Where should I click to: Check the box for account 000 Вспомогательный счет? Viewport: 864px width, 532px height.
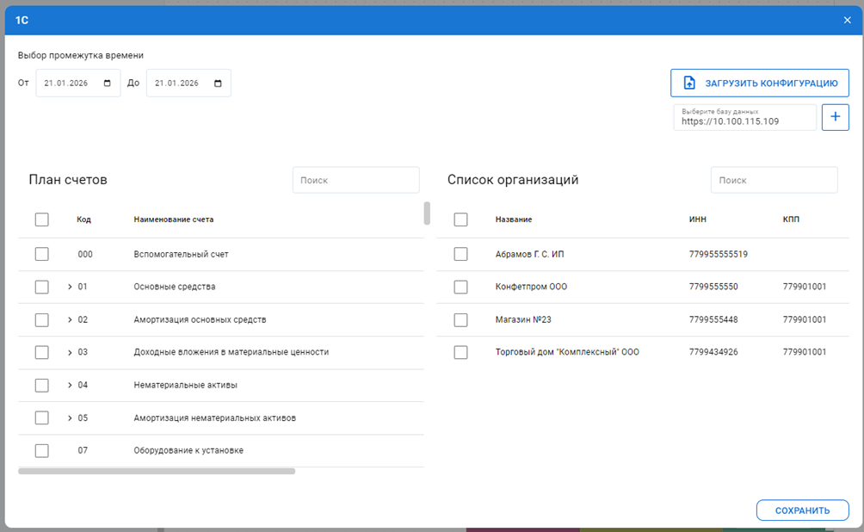(x=42, y=254)
